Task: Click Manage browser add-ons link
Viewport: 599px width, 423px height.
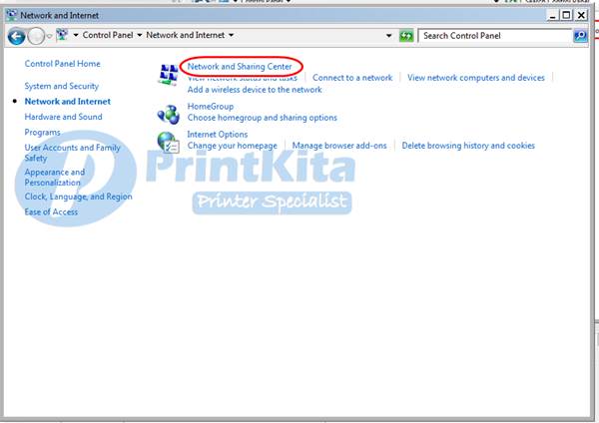Action: [339, 146]
